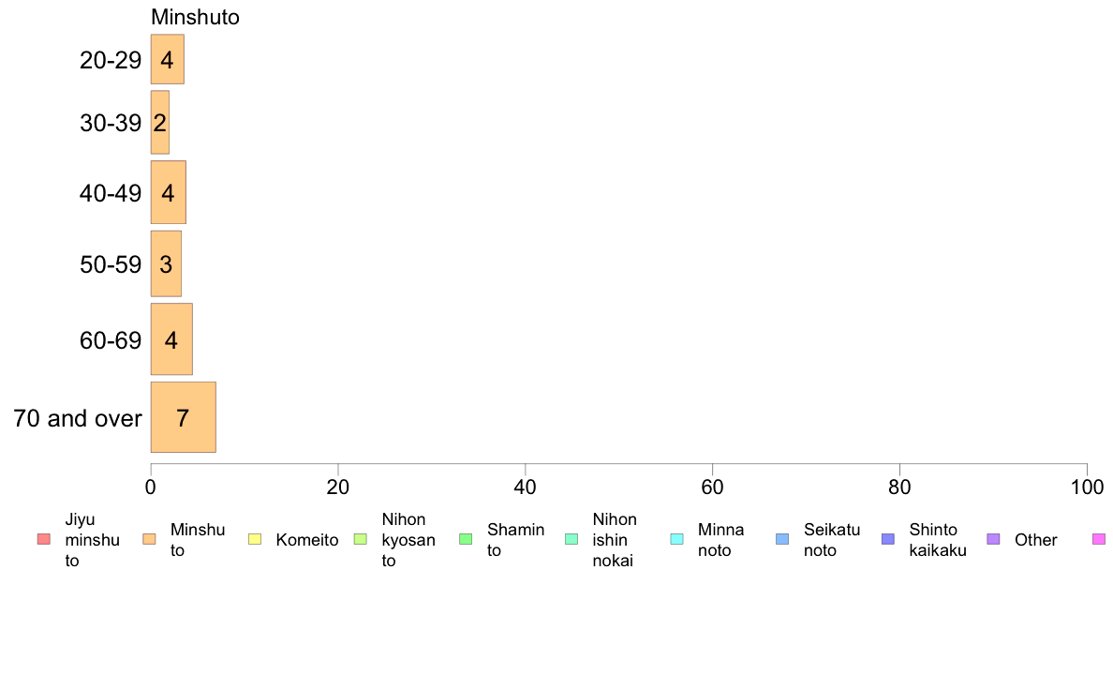This screenshot has width=1113, height=690.
Task: Click the 50-59 bar showing 3
Action: point(166,263)
